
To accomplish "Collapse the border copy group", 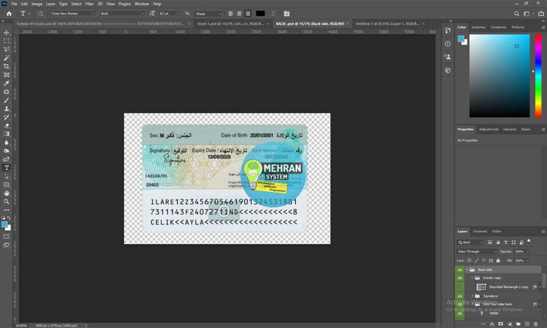I will click(x=471, y=277).
